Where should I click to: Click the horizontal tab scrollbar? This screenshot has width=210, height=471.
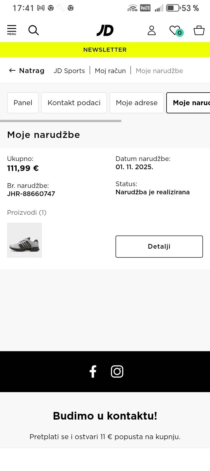pos(61,121)
